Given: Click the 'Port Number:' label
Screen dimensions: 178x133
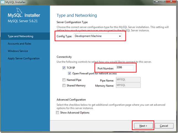Looking at the screenshot, I should tap(106, 69).
